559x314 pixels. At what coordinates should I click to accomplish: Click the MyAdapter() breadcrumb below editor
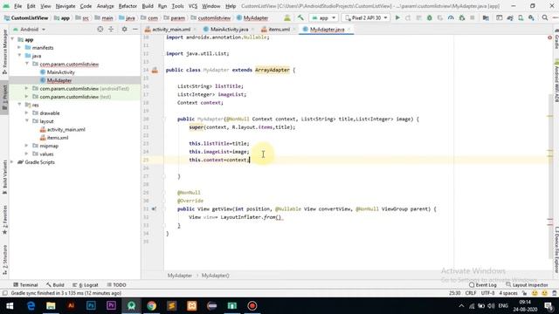tap(216, 276)
